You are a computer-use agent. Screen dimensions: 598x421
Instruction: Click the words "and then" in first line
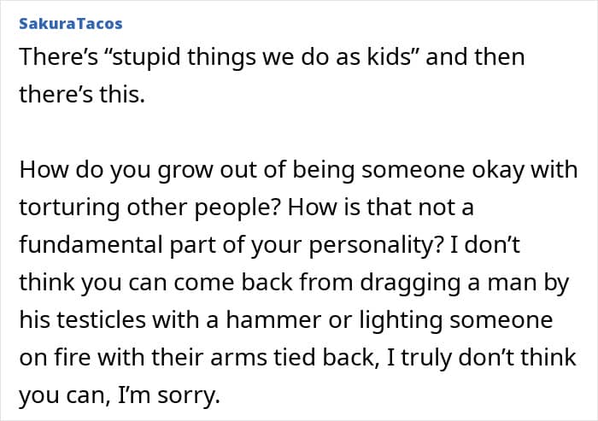click(x=475, y=57)
